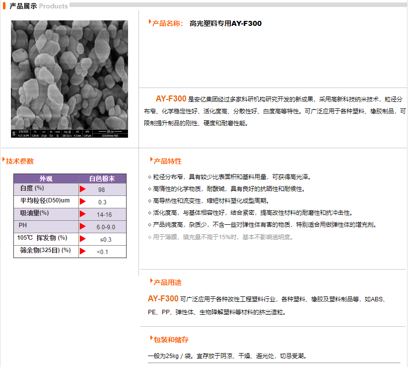Click the orange AY-F300 text under 产品用途

tap(163, 298)
